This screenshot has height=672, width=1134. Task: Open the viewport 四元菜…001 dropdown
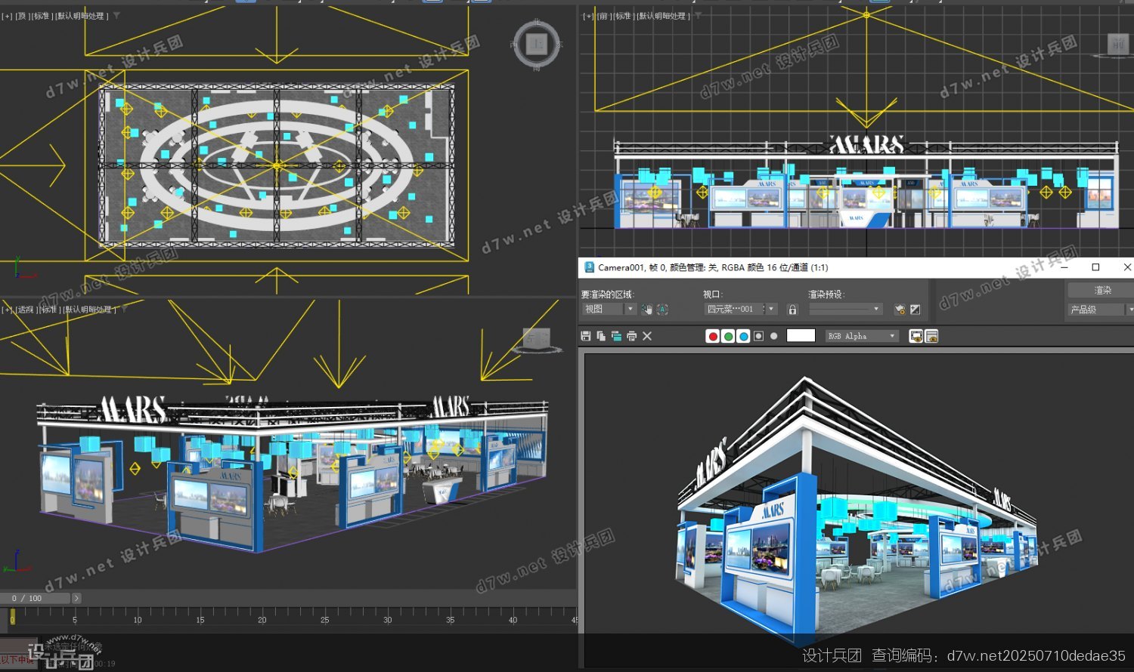point(740,309)
